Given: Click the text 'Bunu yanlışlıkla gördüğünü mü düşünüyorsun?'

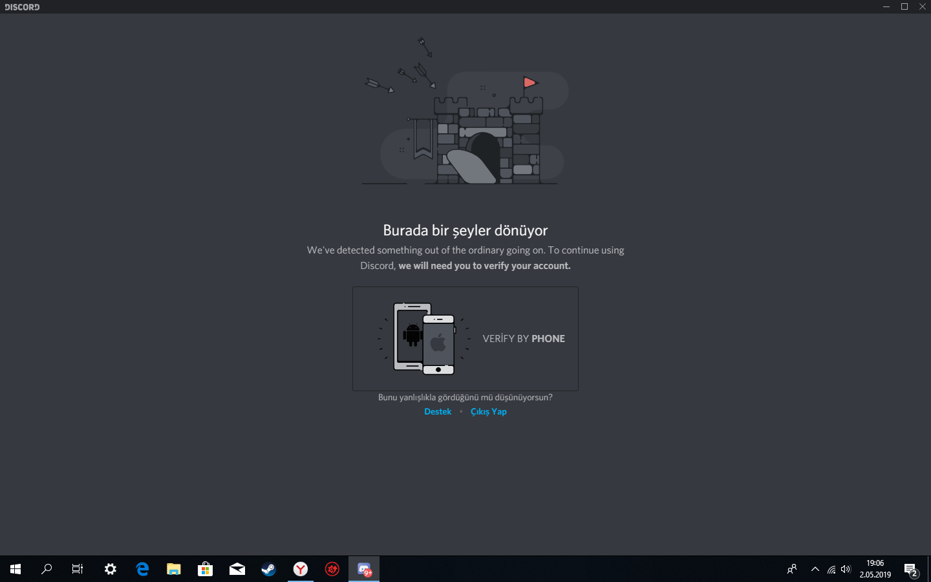Looking at the screenshot, I should pos(465,397).
